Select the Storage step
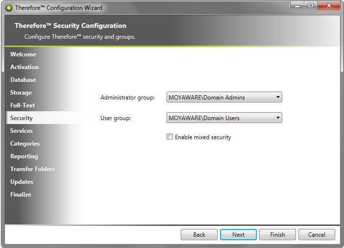Screen dimensions: 344x248 pyautogui.click(x=21, y=93)
